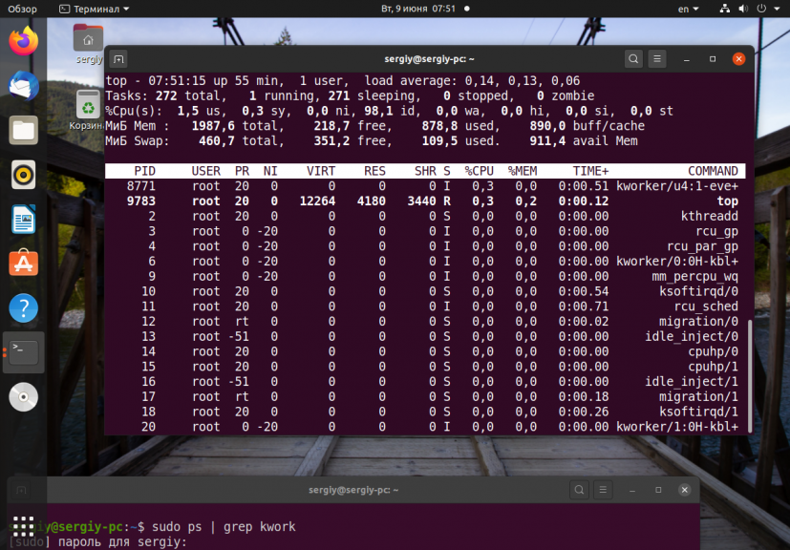
Task: Open the Files manager in dock
Action: click(x=24, y=131)
